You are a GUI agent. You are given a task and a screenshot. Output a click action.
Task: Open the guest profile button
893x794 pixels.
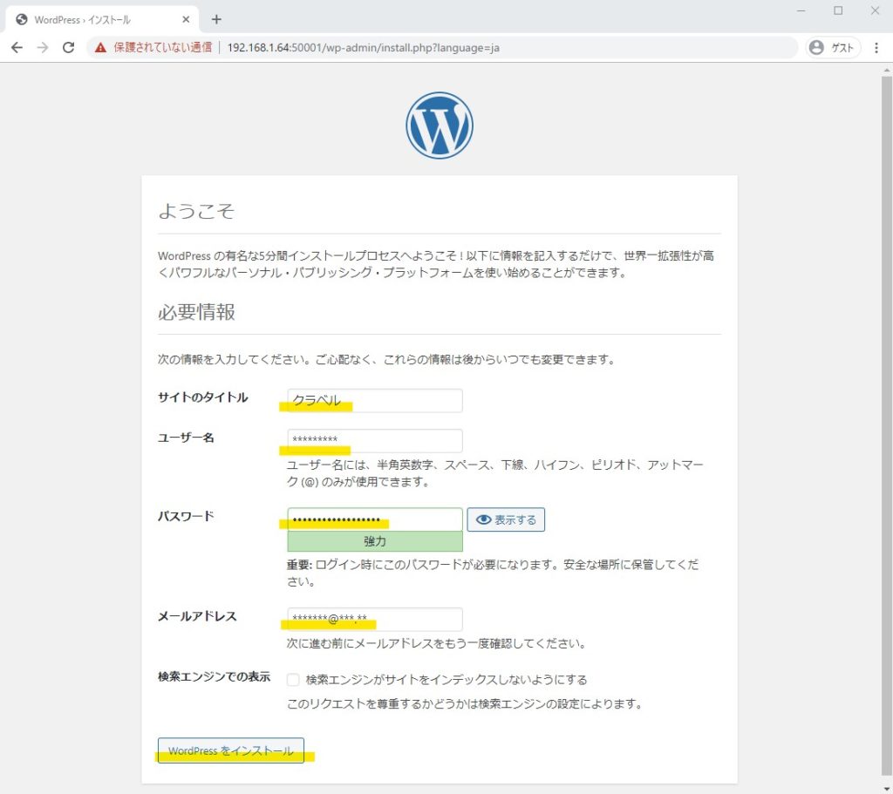point(833,48)
